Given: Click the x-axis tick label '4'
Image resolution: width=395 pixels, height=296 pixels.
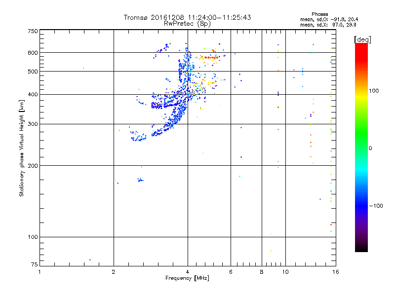Looking at the screenshot, I should (188, 272).
